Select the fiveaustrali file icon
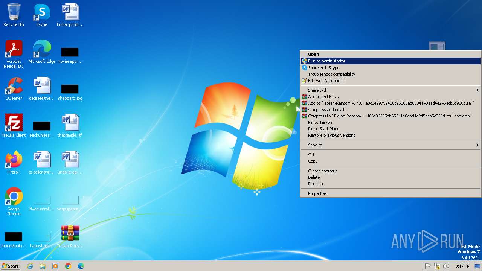This screenshot has height=271, width=482. [x=42, y=203]
